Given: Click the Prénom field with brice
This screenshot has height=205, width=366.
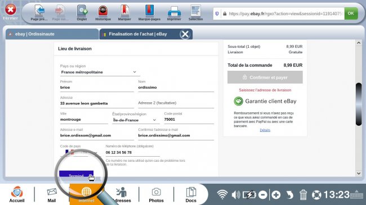Looking at the screenshot, I should pos(97,88).
